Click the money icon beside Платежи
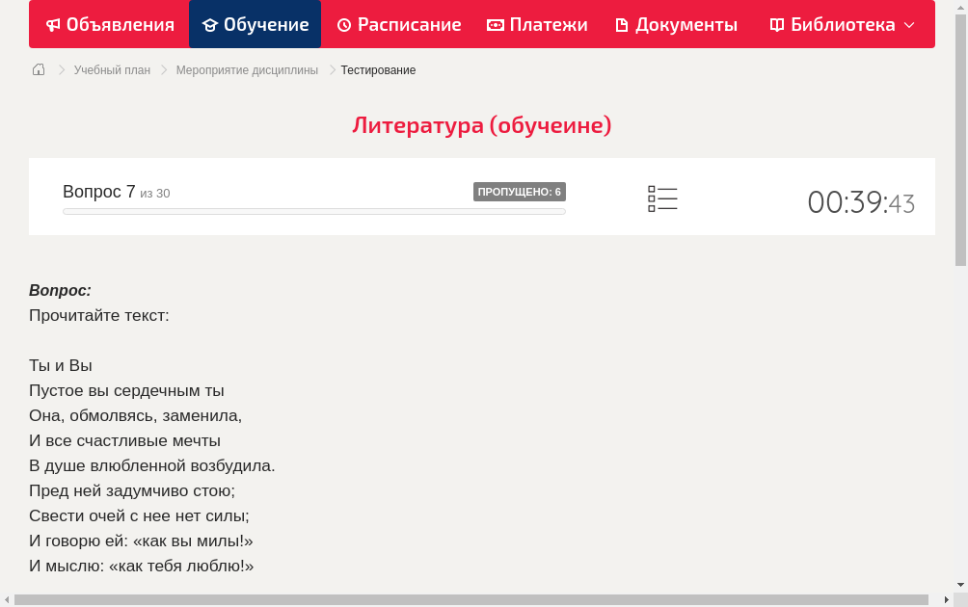 (x=496, y=25)
